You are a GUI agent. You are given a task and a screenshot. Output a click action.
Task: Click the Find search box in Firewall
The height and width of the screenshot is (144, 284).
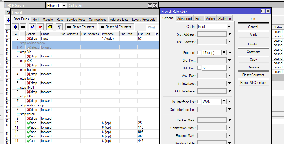(153, 28)
